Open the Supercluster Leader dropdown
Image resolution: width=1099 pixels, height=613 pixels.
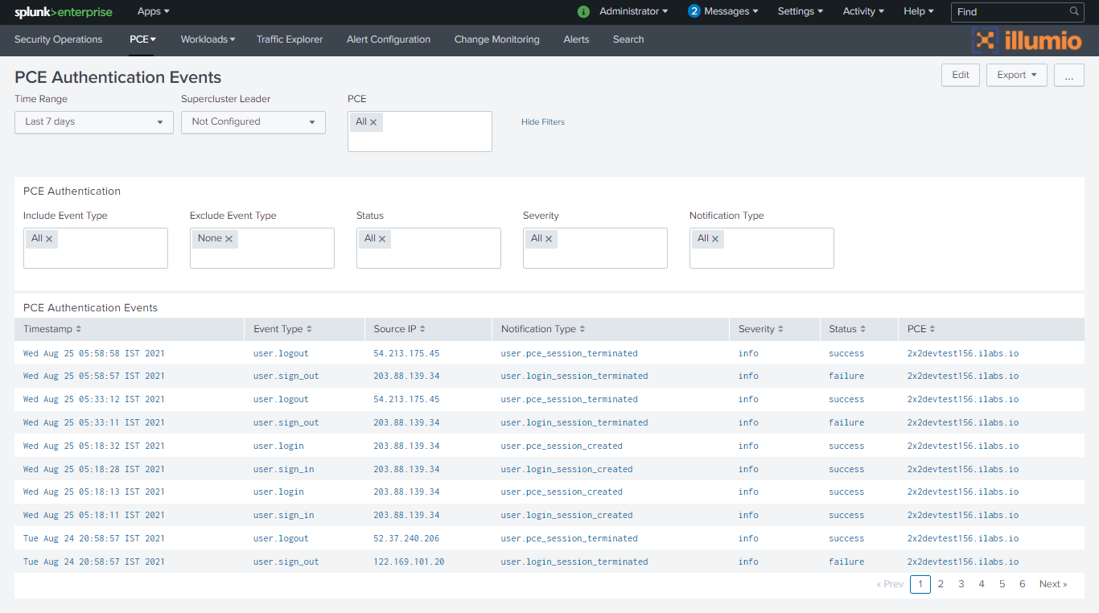[x=253, y=122]
